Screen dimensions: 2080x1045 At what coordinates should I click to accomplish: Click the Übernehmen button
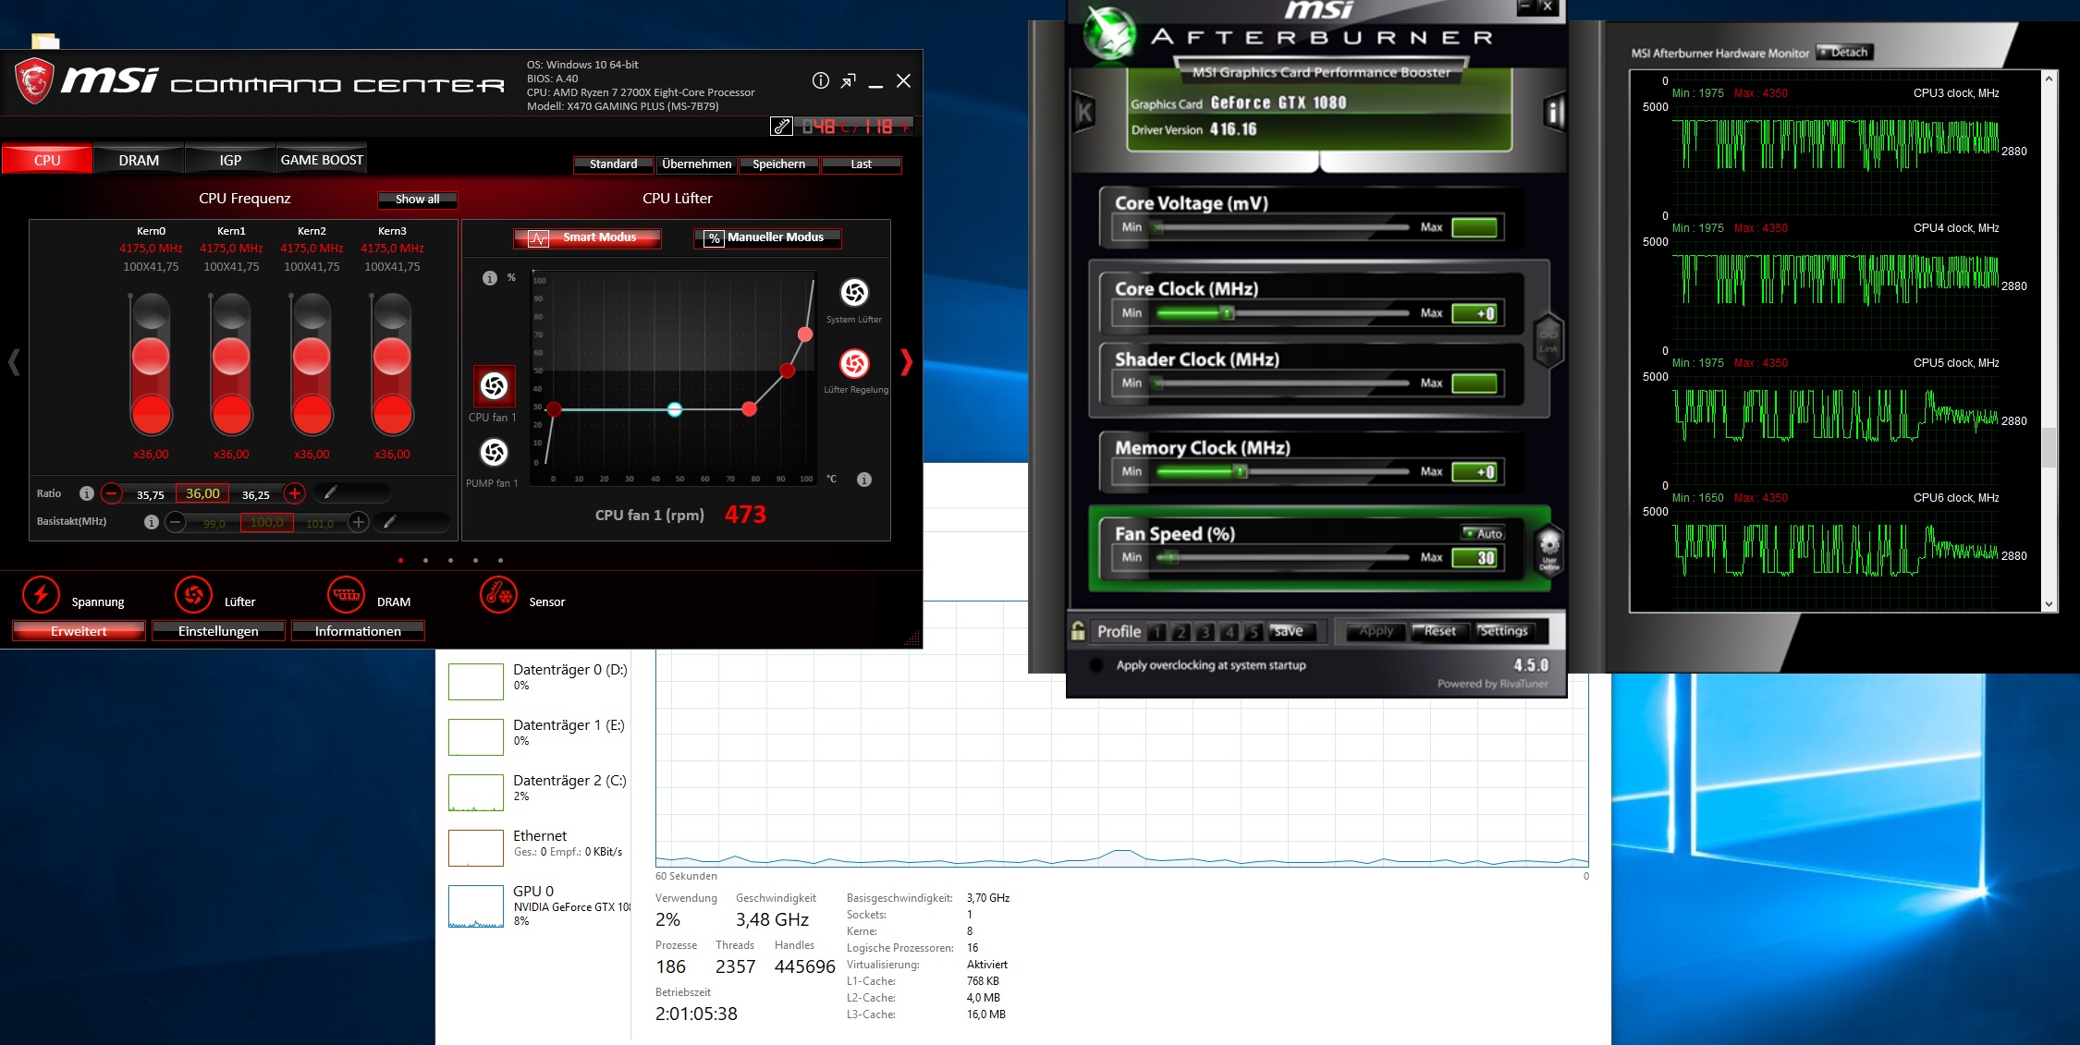click(x=696, y=164)
